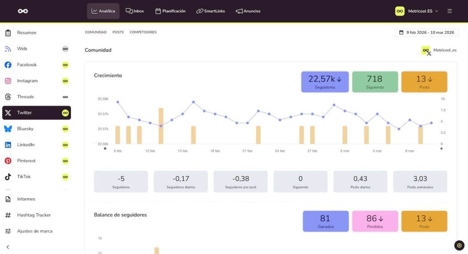
Task: Toggle the Seguidores series in growth chart
Action: (x=324, y=82)
